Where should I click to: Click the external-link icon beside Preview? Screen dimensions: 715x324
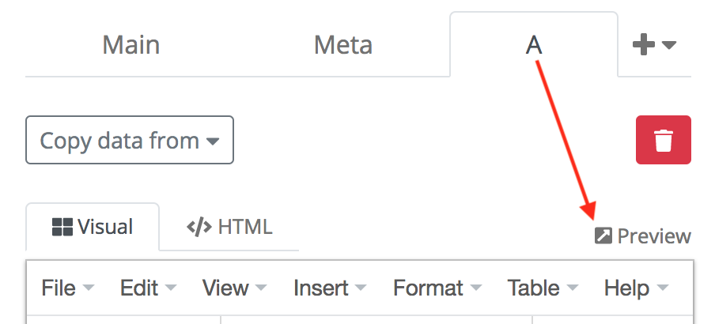pos(603,236)
